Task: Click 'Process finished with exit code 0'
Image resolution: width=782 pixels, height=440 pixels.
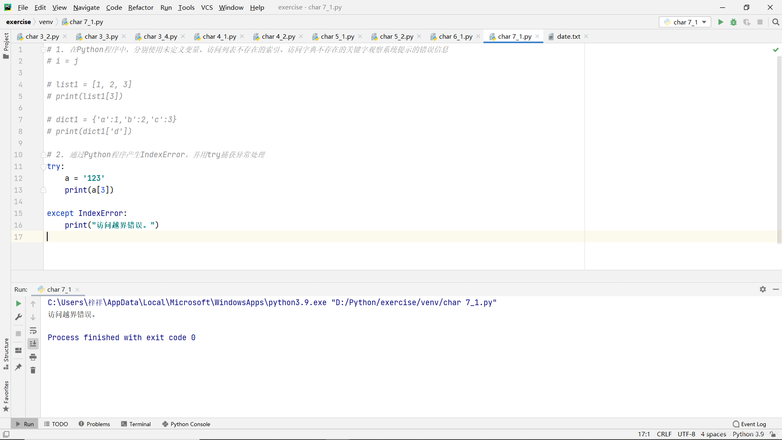Action: click(x=121, y=338)
